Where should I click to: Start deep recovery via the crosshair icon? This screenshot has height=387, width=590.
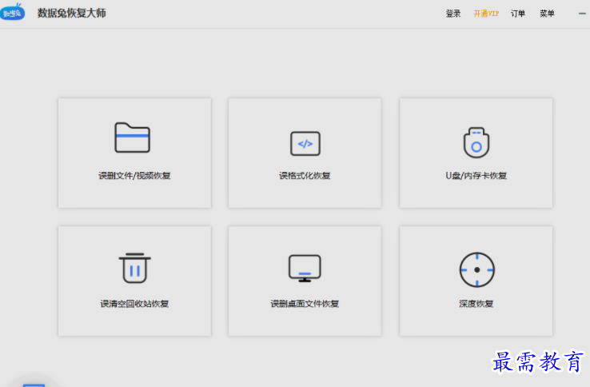(477, 269)
